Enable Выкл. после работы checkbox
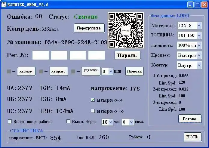Screen dimensions: 209x148 click(10, 122)
